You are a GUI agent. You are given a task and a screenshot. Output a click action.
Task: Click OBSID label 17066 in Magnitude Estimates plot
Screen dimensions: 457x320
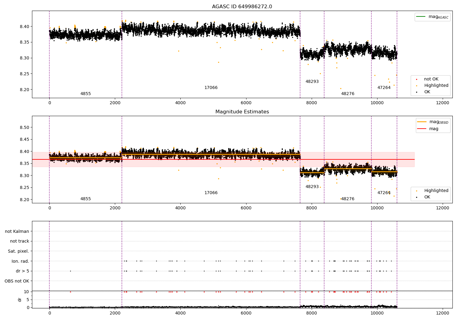(211, 193)
